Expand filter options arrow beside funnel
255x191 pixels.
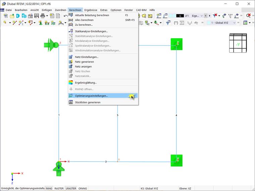[x=219, y=16]
